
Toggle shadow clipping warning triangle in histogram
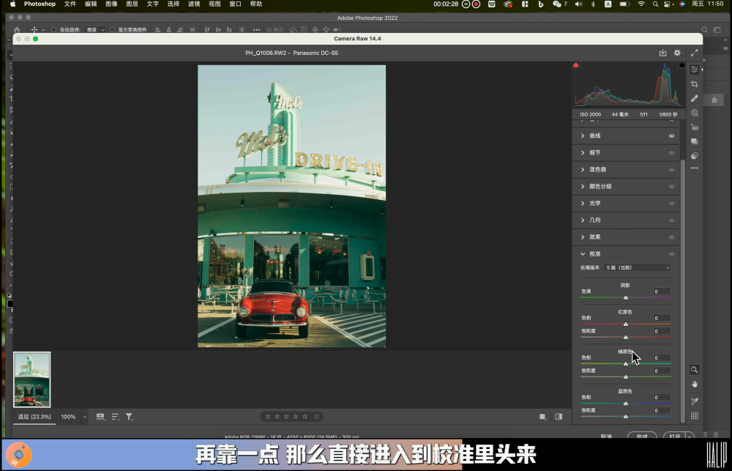(x=576, y=65)
